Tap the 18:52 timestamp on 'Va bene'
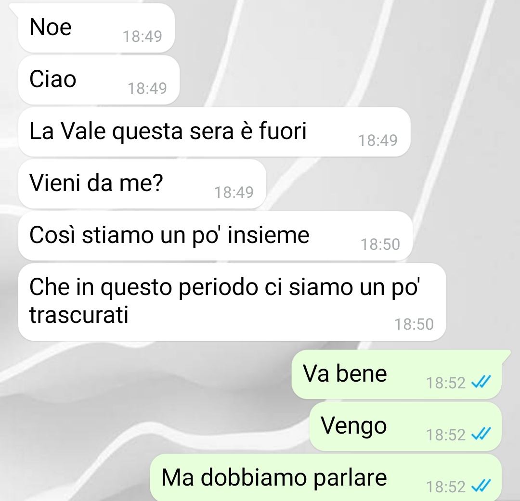520x501 pixels. (446, 383)
